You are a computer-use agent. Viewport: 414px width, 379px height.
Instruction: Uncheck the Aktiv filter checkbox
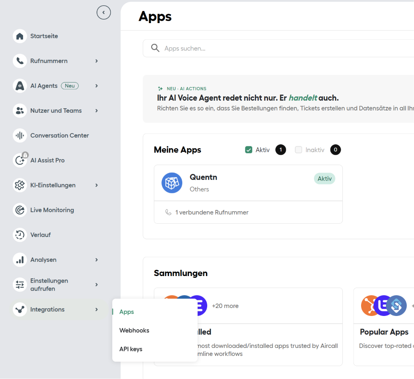pyautogui.click(x=249, y=150)
